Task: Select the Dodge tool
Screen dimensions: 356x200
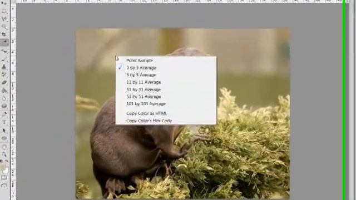Action: click(4, 106)
